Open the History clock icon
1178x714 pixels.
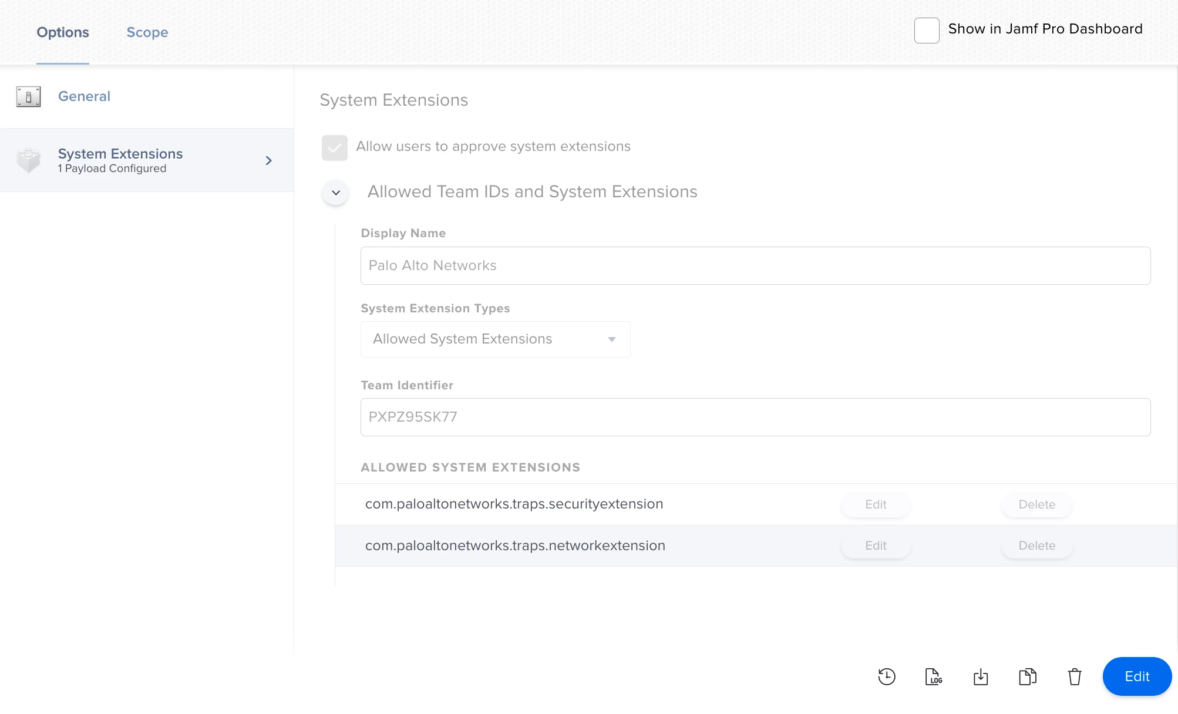tap(887, 676)
